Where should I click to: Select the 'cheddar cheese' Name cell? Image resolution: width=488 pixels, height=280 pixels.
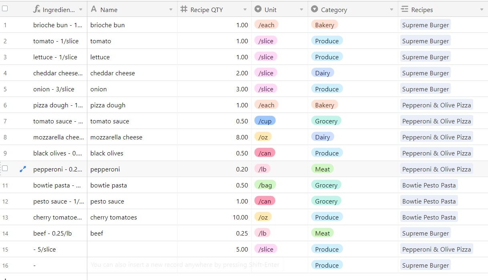tap(132, 73)
